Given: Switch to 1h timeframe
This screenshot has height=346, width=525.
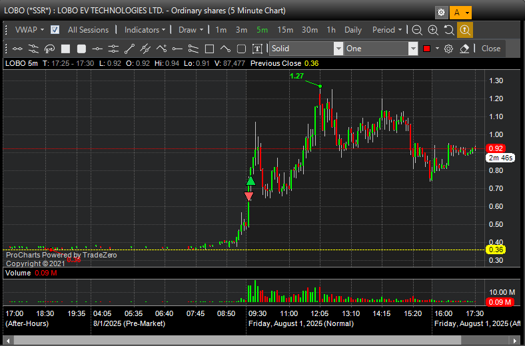Looking at the screenshot, I should pos(331,30).
